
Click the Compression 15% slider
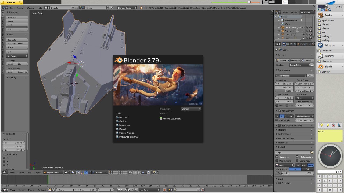295,173
